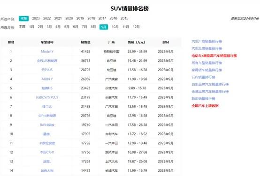The height and width of the screenshot is (176, 260).
Task: Open the 长安CS75 PLUS model link
Action: pyautogui.click(x=47, y=97)
